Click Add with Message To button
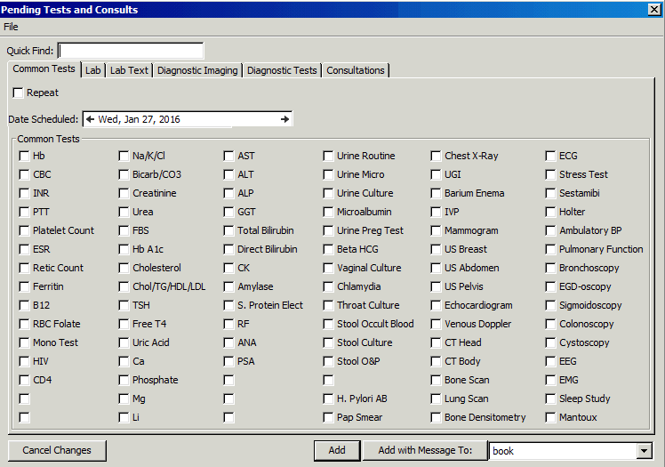Image resolution: width=665 pixels, height=467 pixels. 425,450
